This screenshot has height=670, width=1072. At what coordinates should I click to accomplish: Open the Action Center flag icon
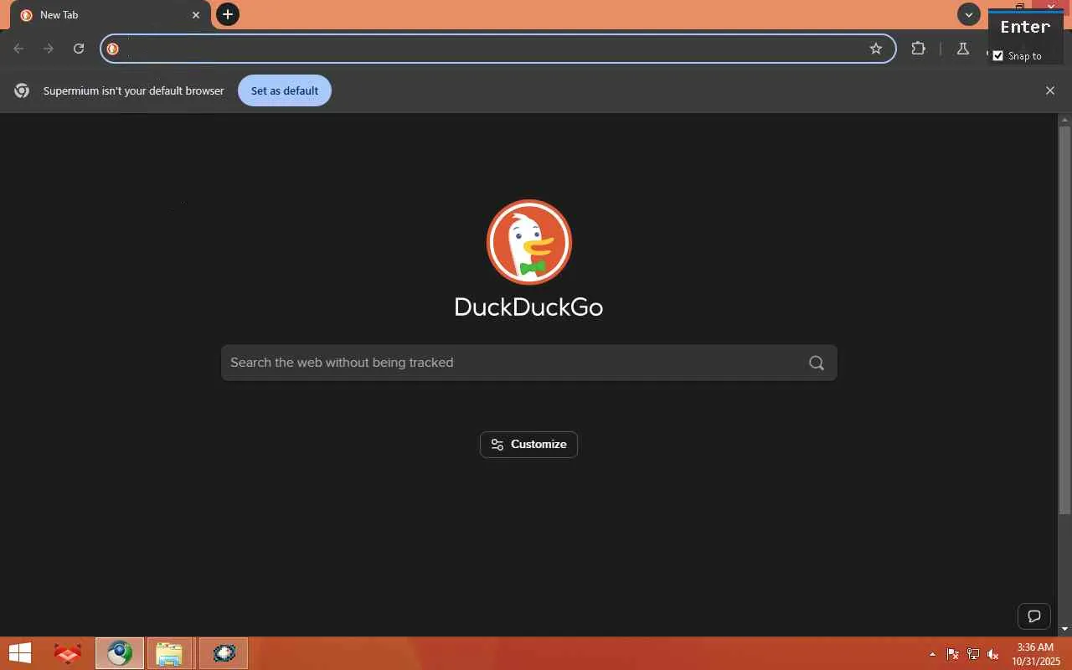tap(953, 654)
